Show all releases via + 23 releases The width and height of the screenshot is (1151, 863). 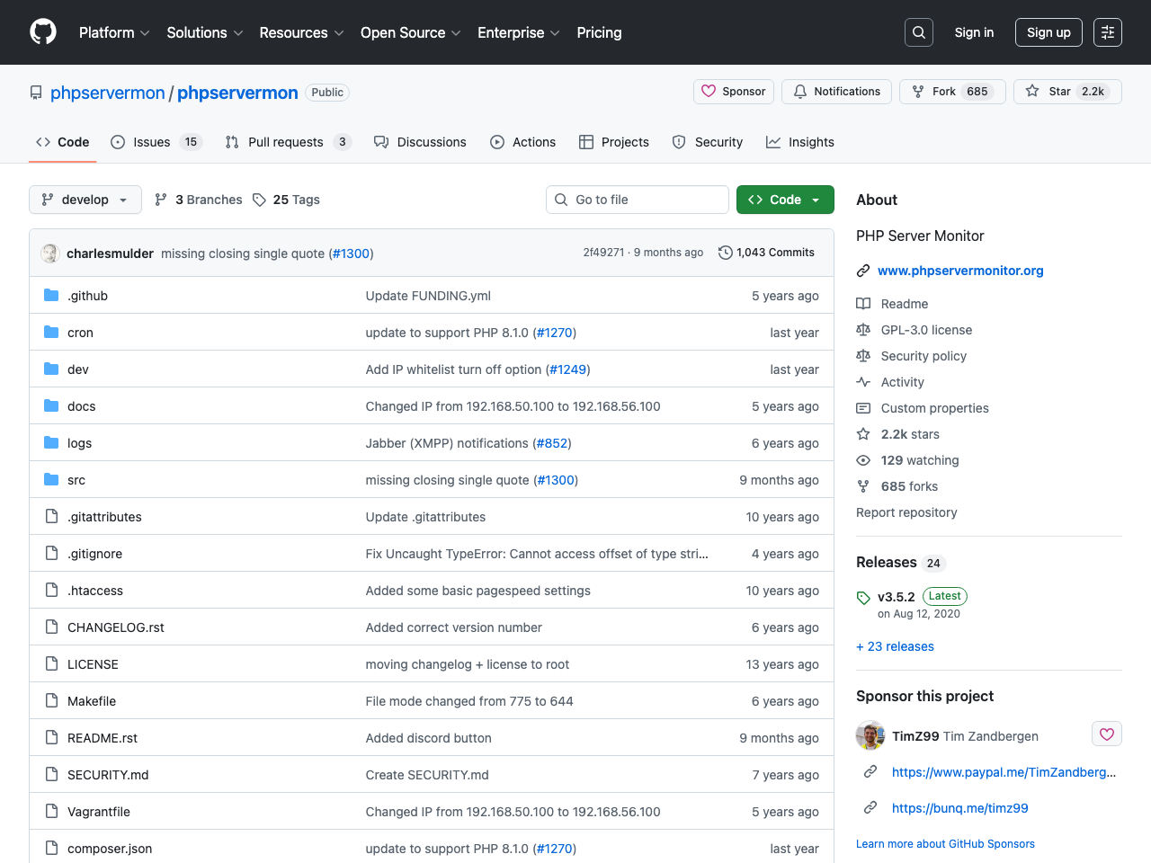pyautogui.click(x=895, y=645)
